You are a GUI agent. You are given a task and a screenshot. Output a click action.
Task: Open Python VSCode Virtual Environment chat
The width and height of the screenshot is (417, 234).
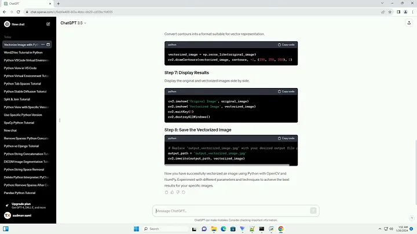(x=27, y=60)
